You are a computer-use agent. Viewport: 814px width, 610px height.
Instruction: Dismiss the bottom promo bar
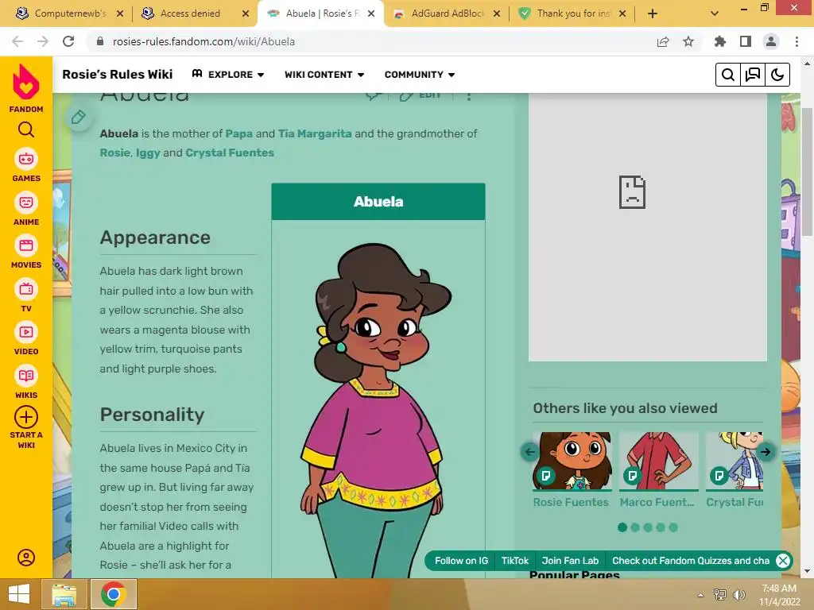(x=783, y=561)
